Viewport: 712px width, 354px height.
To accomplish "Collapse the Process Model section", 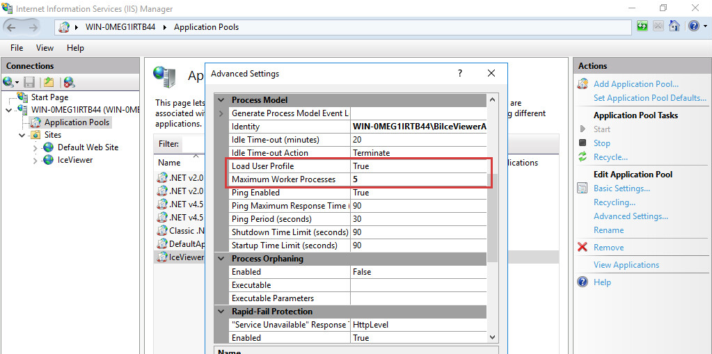I will 221,100.
